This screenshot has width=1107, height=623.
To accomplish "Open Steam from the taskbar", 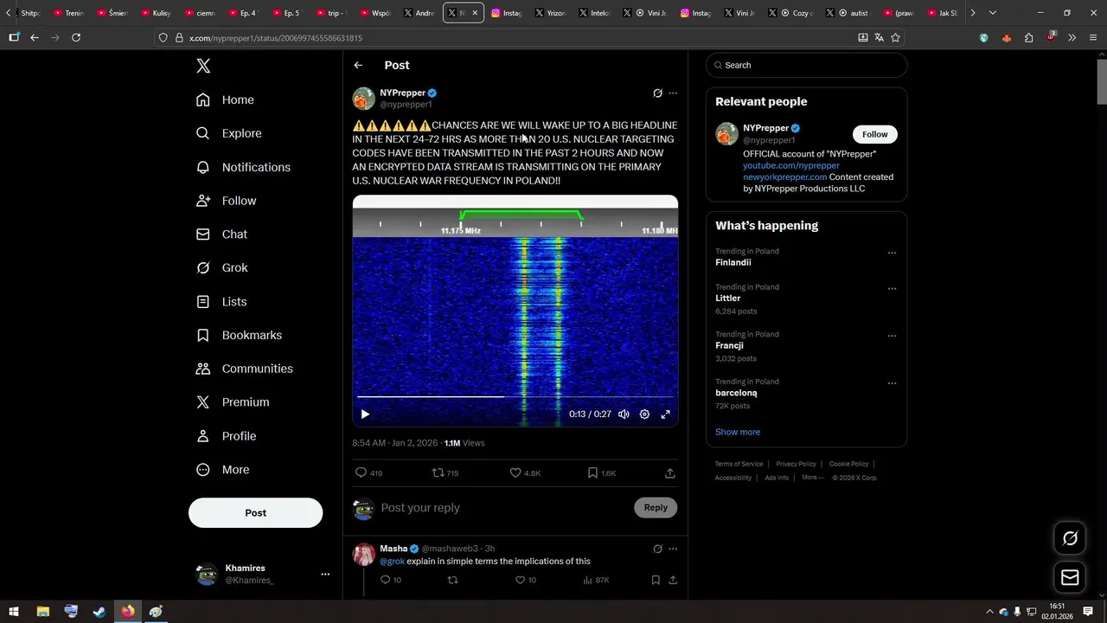I will pyautogui.click(x=99, y=612).
